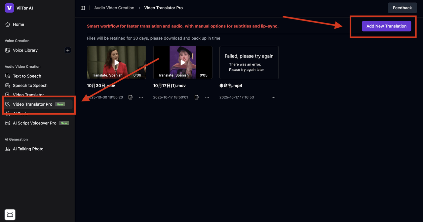The height and width of the screenshot is (222, 423).
Task: Toggle the sidebar collapse icon
Action: click(x=83, y=8)
